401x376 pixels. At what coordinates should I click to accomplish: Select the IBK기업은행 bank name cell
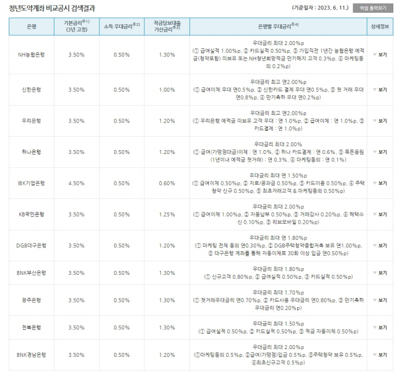tap(31, 183)
